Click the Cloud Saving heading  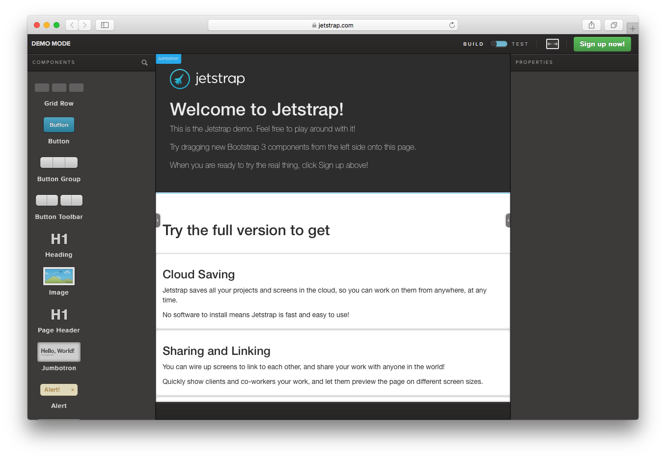click(199, 274)
